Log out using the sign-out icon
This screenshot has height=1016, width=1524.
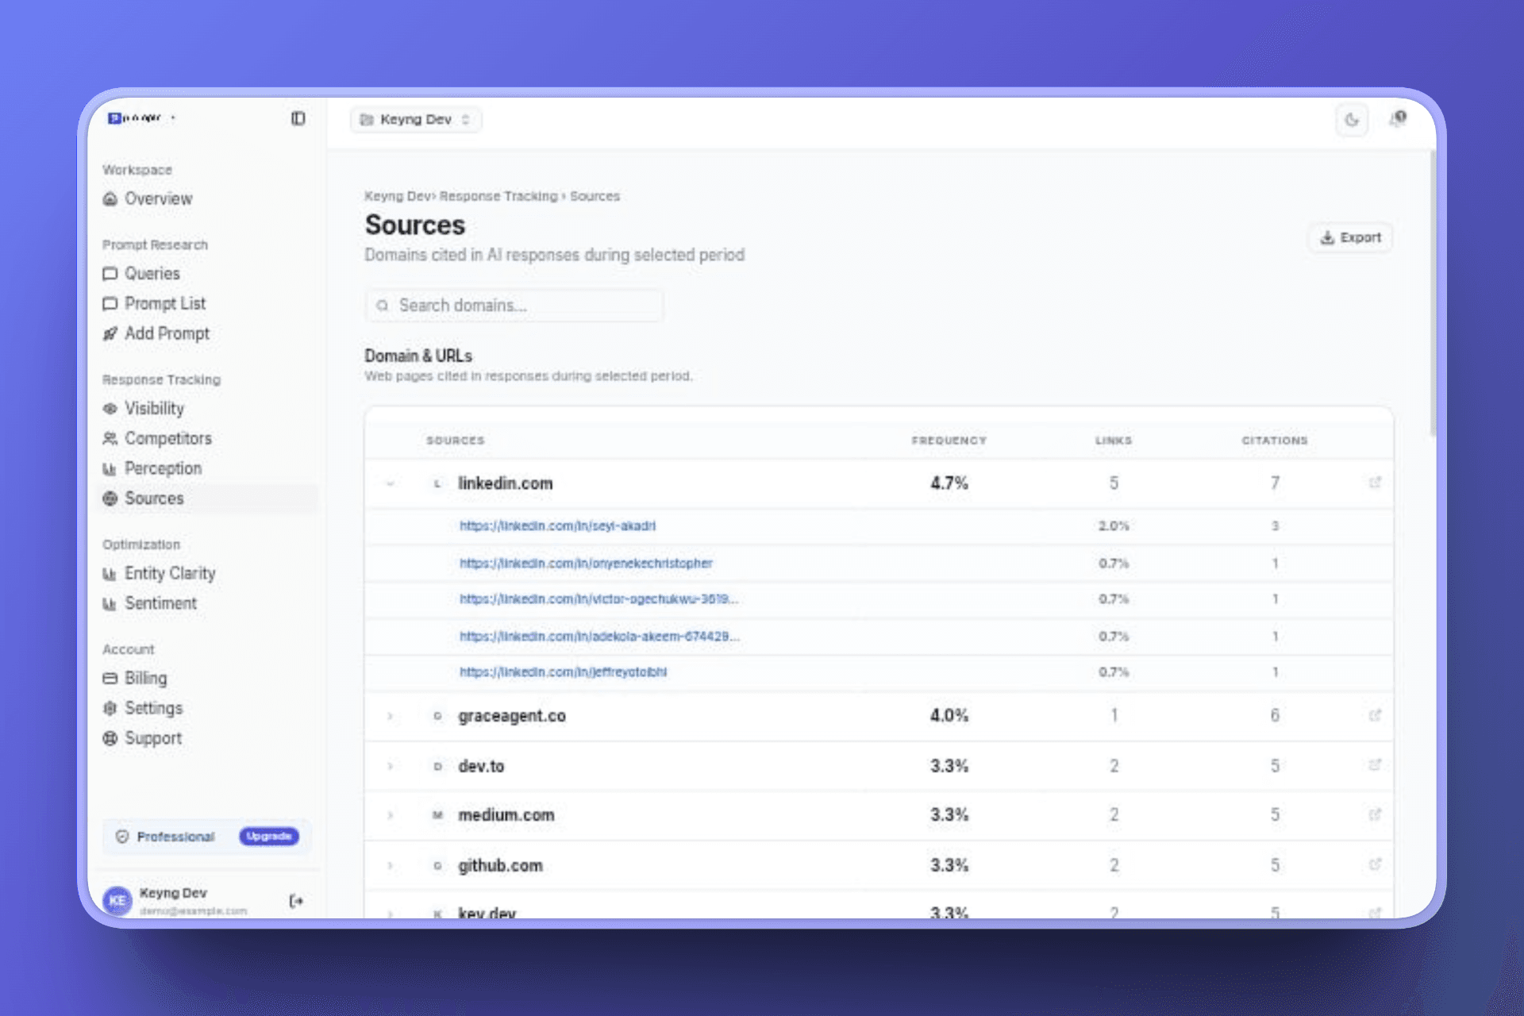pos(296,901)
